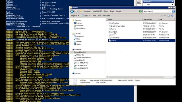Viewport: 182px width, 102px height.
Task: Click Computer in the address breadcrumb
Action: pos(87,11)
